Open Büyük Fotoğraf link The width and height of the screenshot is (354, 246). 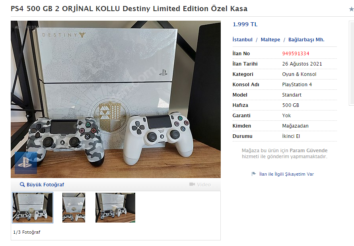click(45, 185)
